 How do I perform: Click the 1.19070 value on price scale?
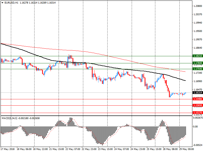point(197,39)
